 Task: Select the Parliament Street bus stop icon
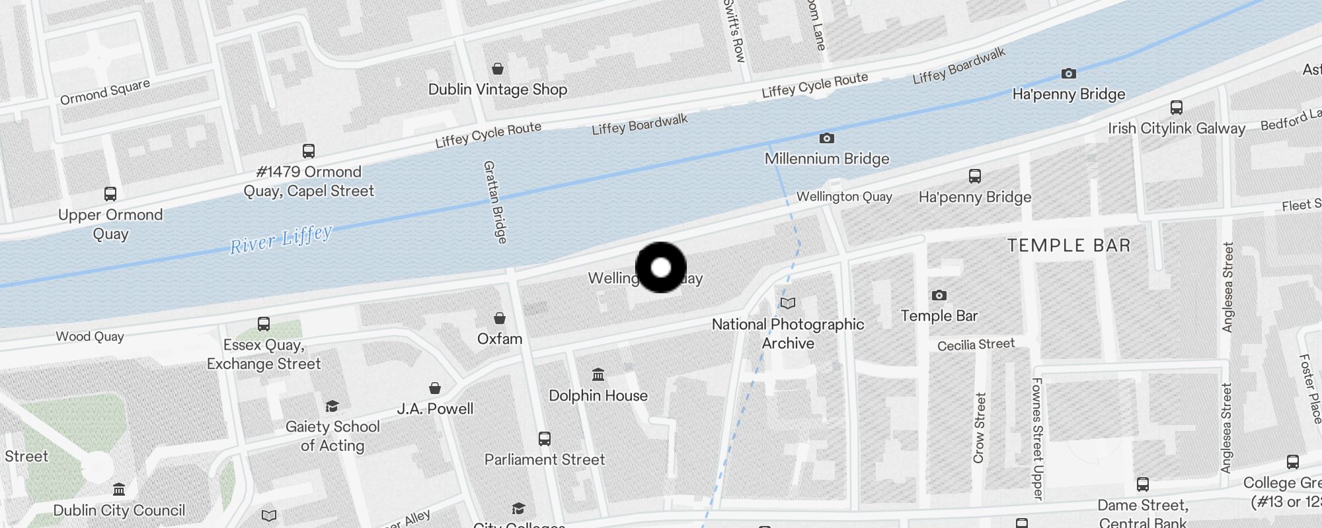point(545,439)
